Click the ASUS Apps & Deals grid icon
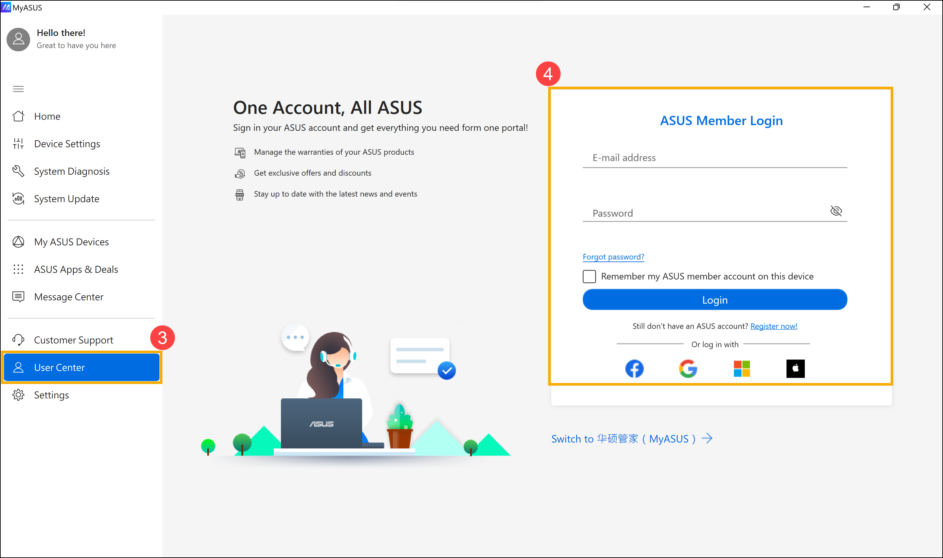This screenshot has height=558, width=943. (18, 269)
